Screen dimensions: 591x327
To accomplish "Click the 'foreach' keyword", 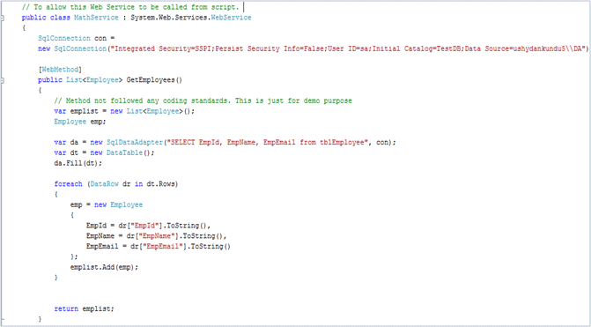I will (x=68, y=184).
